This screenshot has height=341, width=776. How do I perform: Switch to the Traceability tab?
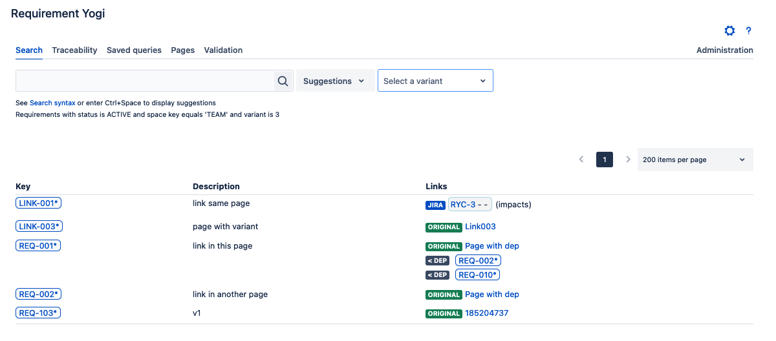(74, 50)
